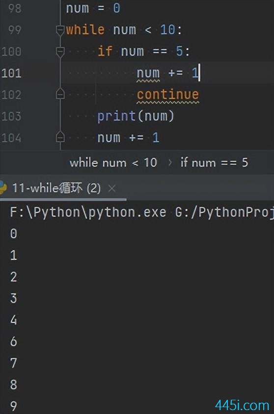The width and height of the screenshot is (274, 414).
Task: Click the Python icon on the run tab
Action: tap(3, 188)
